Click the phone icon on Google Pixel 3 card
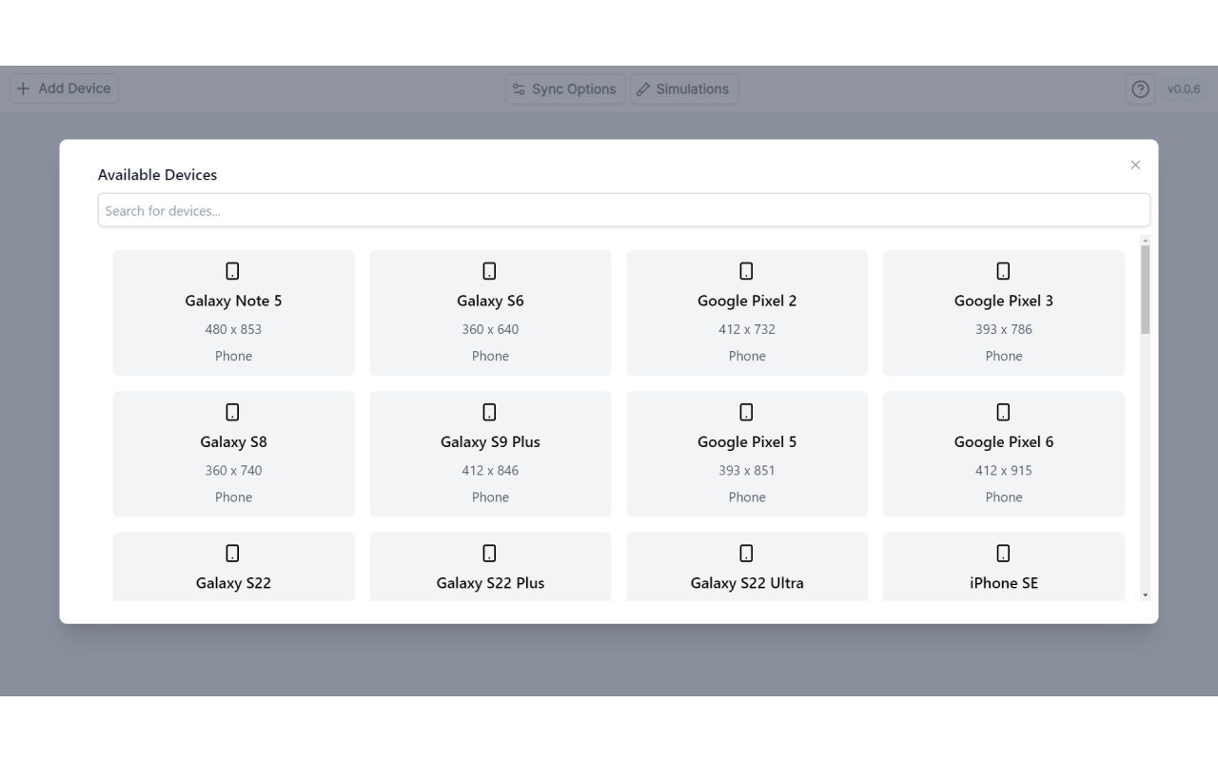This screenshot has height=761, width=1218. tap(1004, 271)
